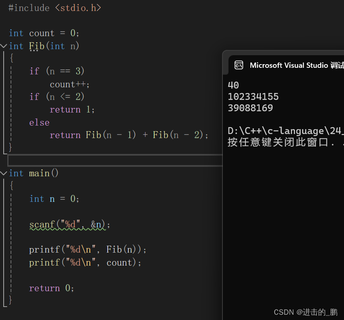Click the 'main' function name
The width and height of the screenshot is (344, 320).
tap(39, 173)
